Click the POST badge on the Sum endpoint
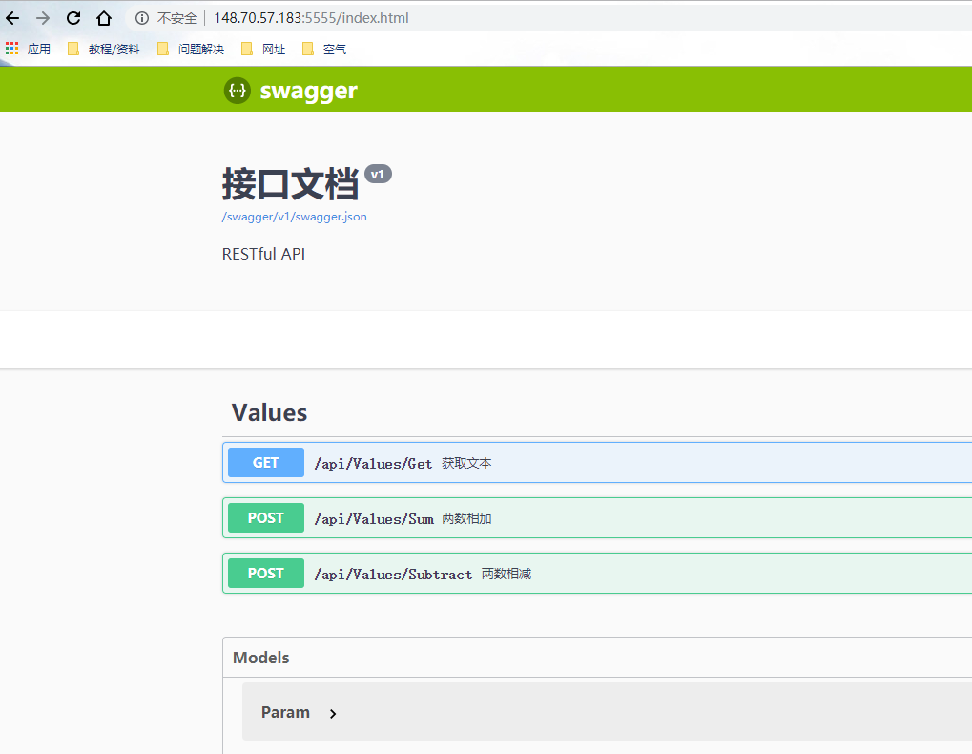Screen dimensions: 972x754 (265, 517)
